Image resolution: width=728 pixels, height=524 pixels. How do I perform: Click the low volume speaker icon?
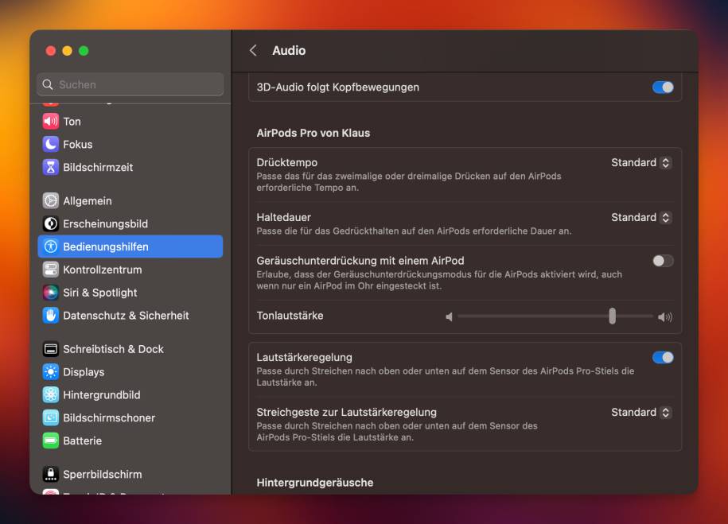449,316
